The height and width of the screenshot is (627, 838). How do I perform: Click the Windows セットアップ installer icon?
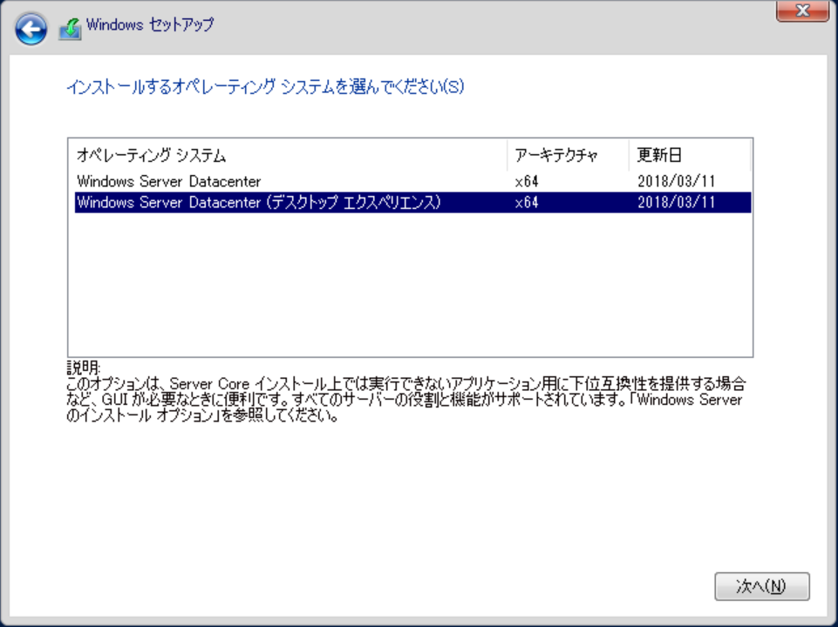click(70, 29)
